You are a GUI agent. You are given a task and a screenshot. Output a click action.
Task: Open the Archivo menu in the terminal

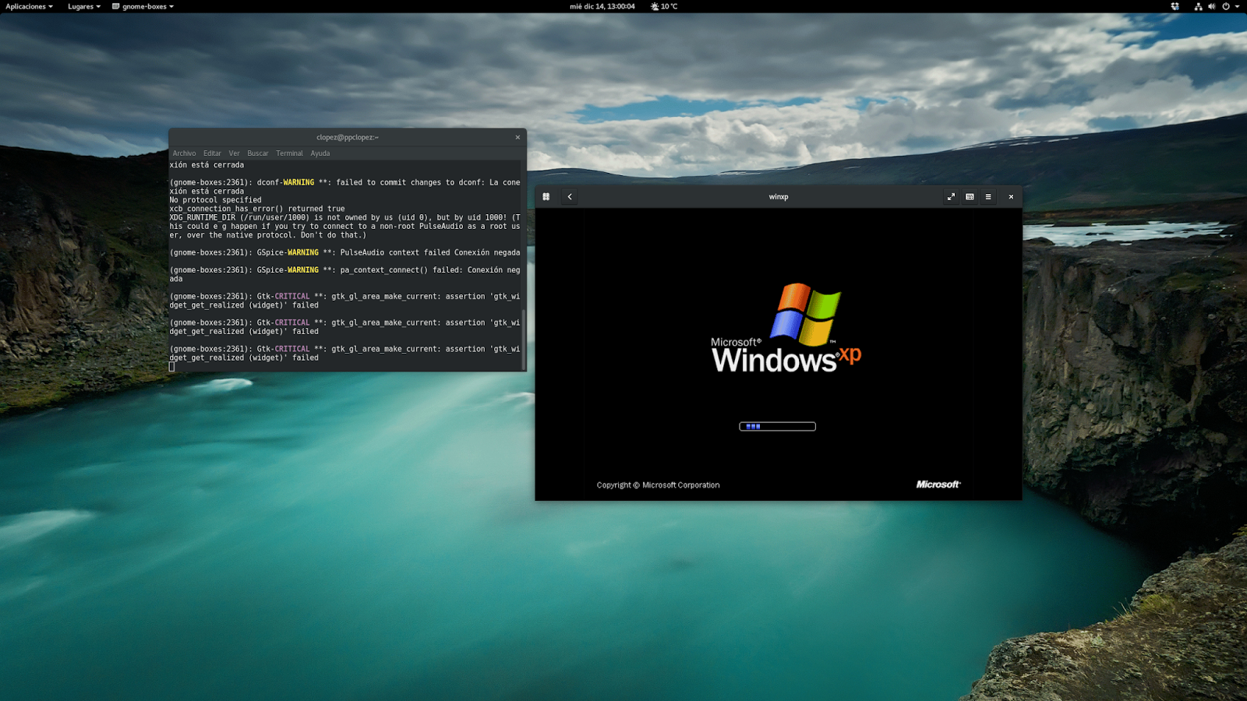[x=185, y=153]
